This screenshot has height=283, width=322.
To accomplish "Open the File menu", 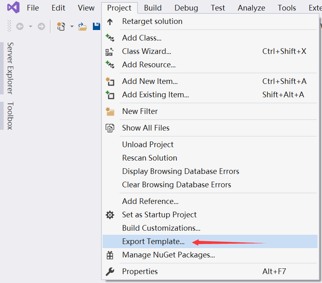I will [x=33, y=8].
